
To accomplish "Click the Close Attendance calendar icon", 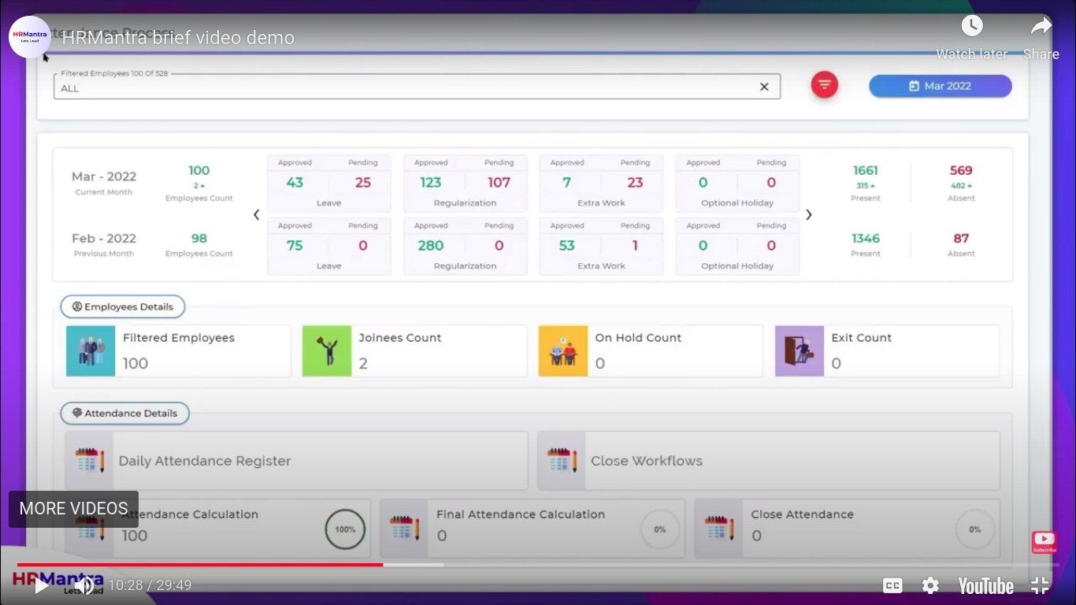I will pyautogui.click(x=719, y=528).
